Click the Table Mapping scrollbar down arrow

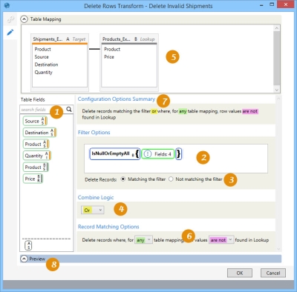[x=277, y=90]
